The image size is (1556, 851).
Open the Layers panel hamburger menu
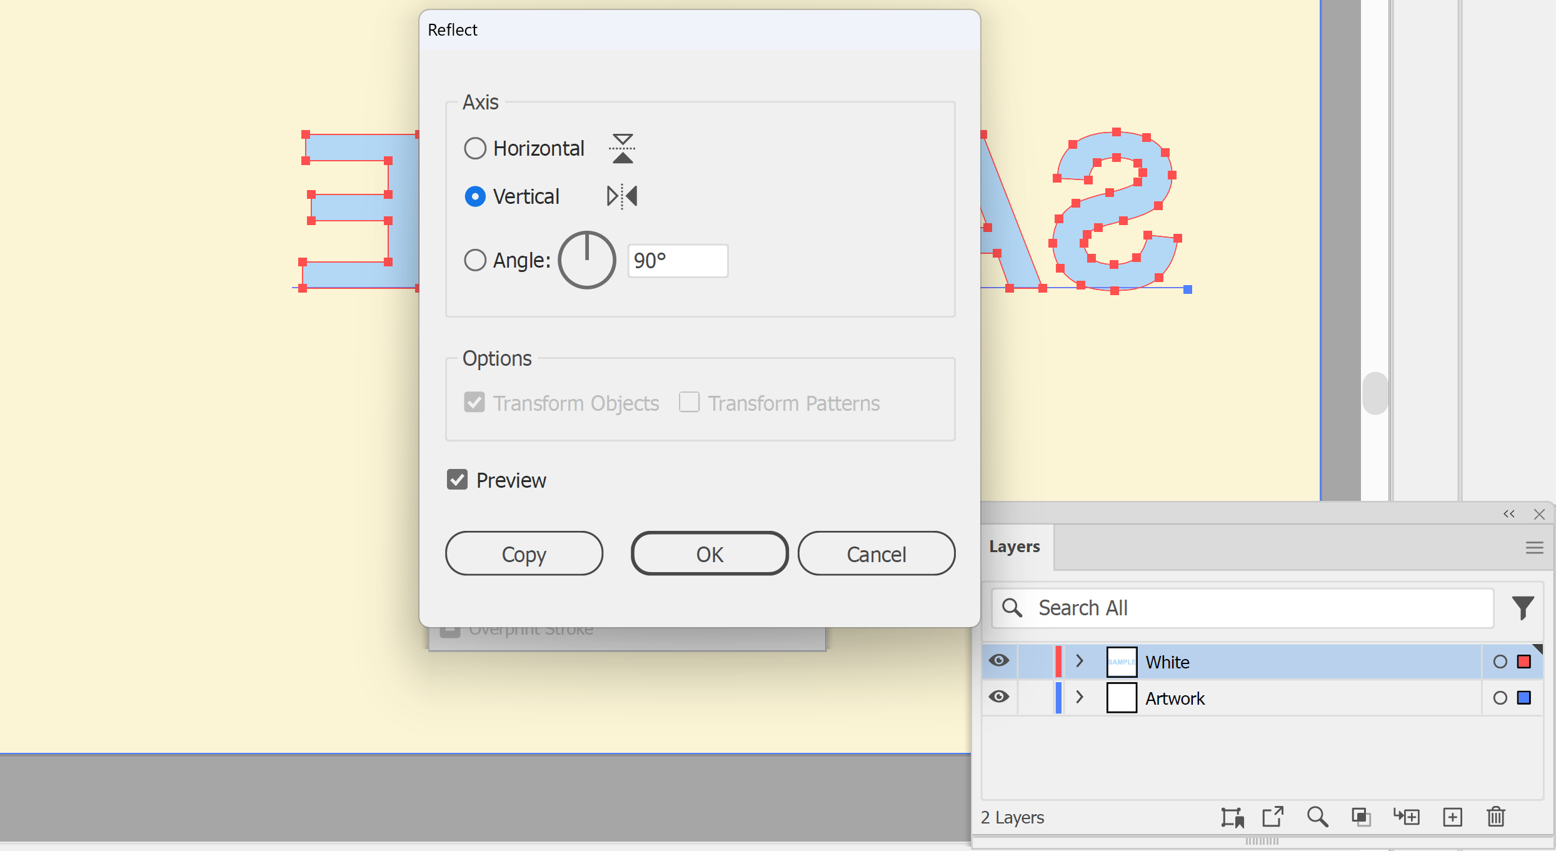coord(1534,548)
